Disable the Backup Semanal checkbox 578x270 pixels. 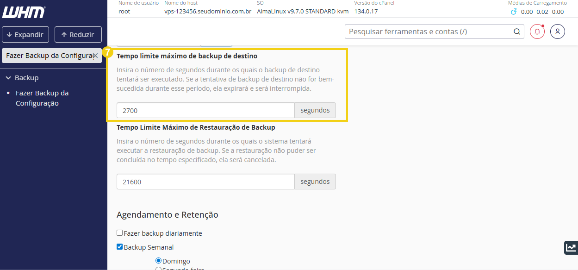(119, 247)
